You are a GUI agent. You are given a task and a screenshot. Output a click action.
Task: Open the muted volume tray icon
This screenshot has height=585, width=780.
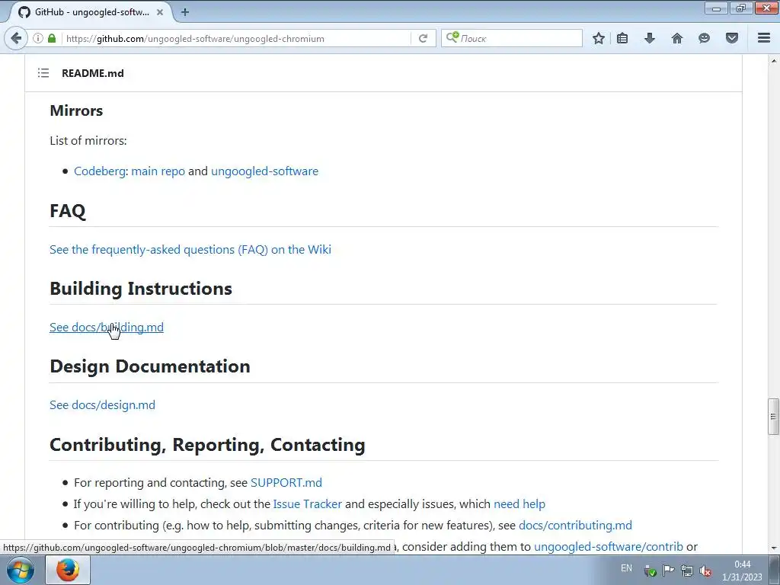tap(705, 571)
